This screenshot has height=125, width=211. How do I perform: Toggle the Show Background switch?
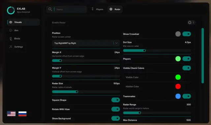pos(116,118)
